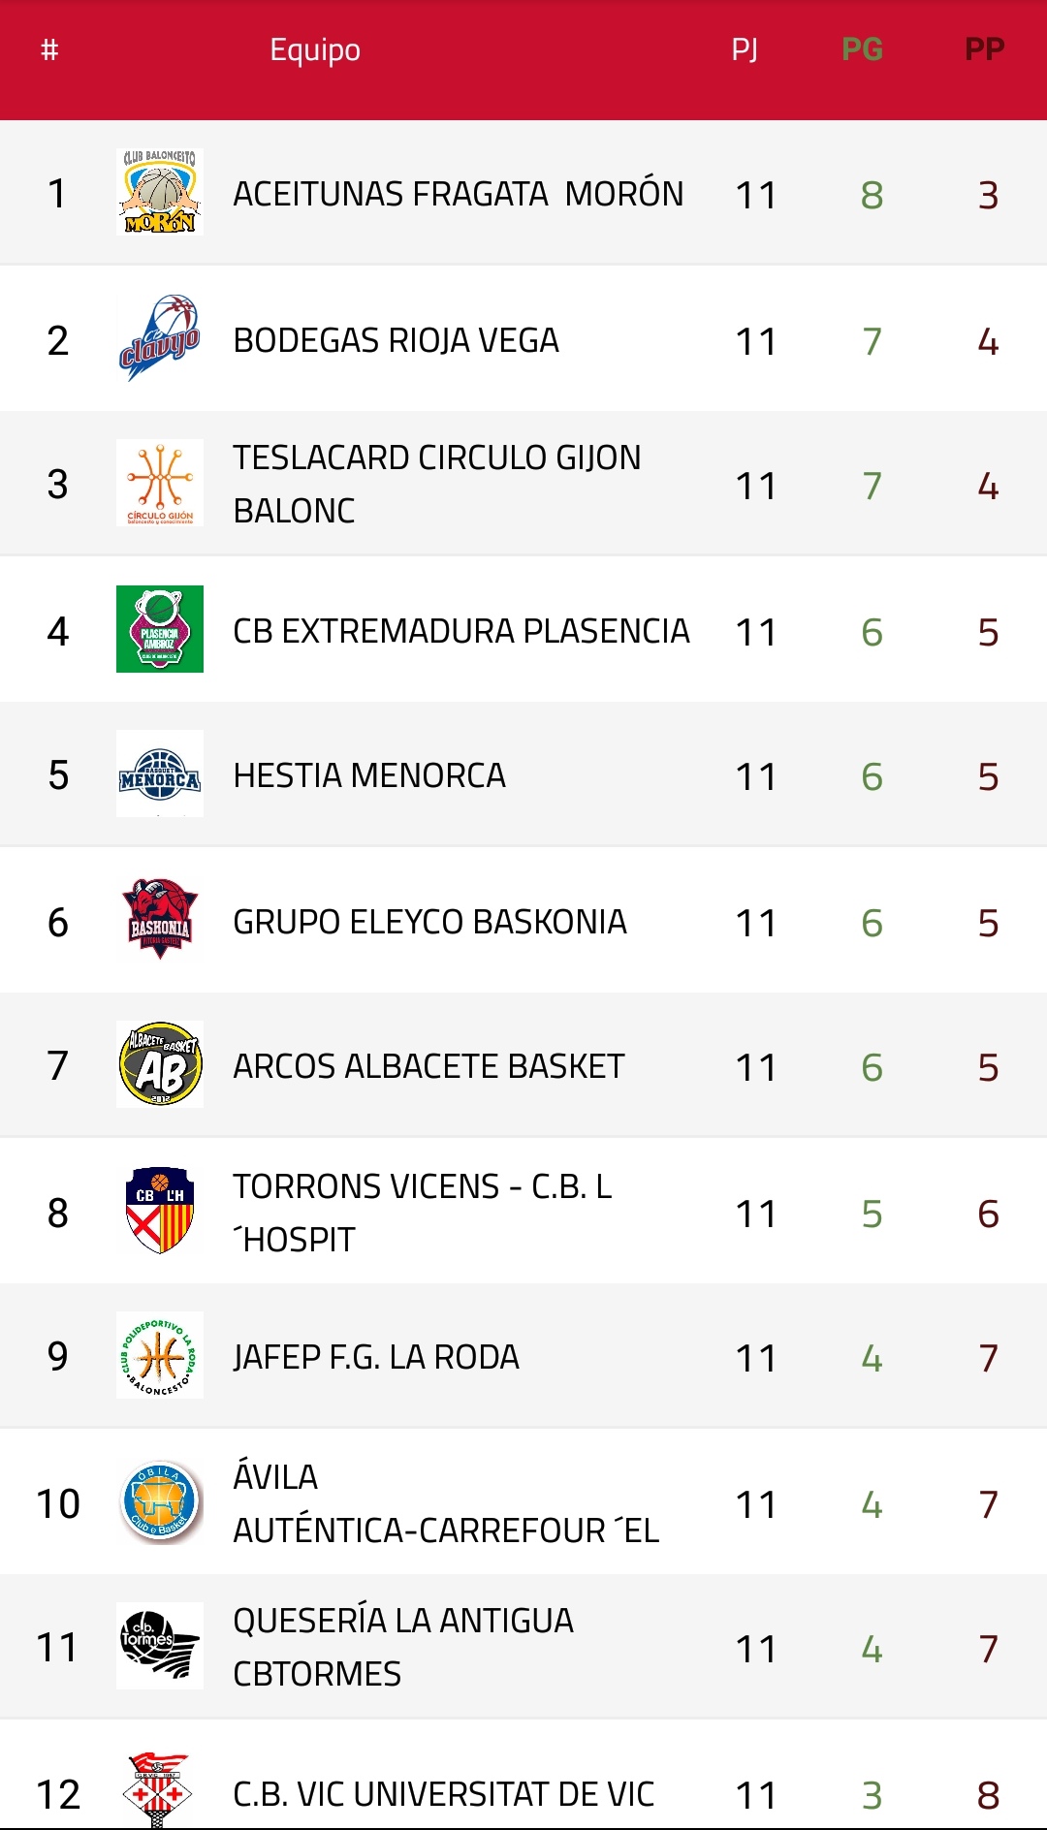The width and height of the screenshot is (1047, 1830).
Task: Click the CB Tormes logo
Action: (x=160, y=1646)
